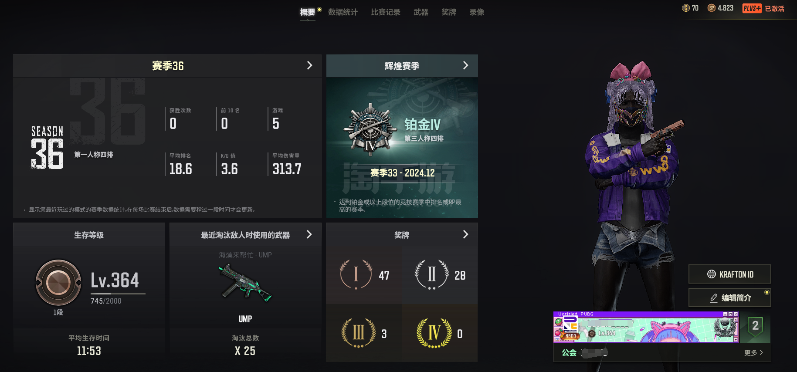Switch to the 数据统计 tab
The height and width of the screenshot is (372, 797).
pos(343,12)
